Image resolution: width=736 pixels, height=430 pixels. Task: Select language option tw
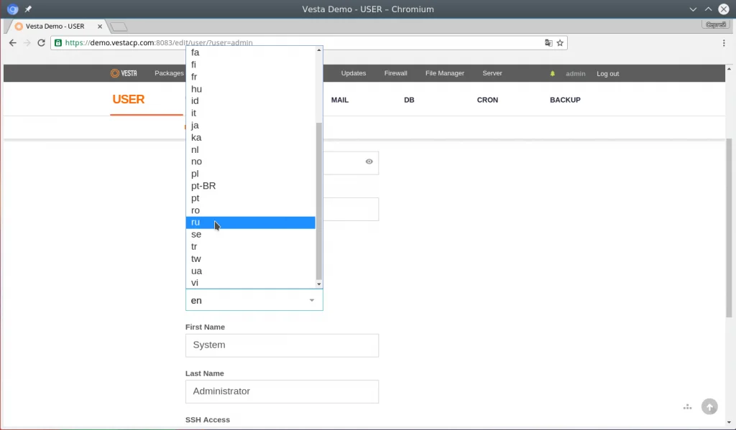click(251, 259)
